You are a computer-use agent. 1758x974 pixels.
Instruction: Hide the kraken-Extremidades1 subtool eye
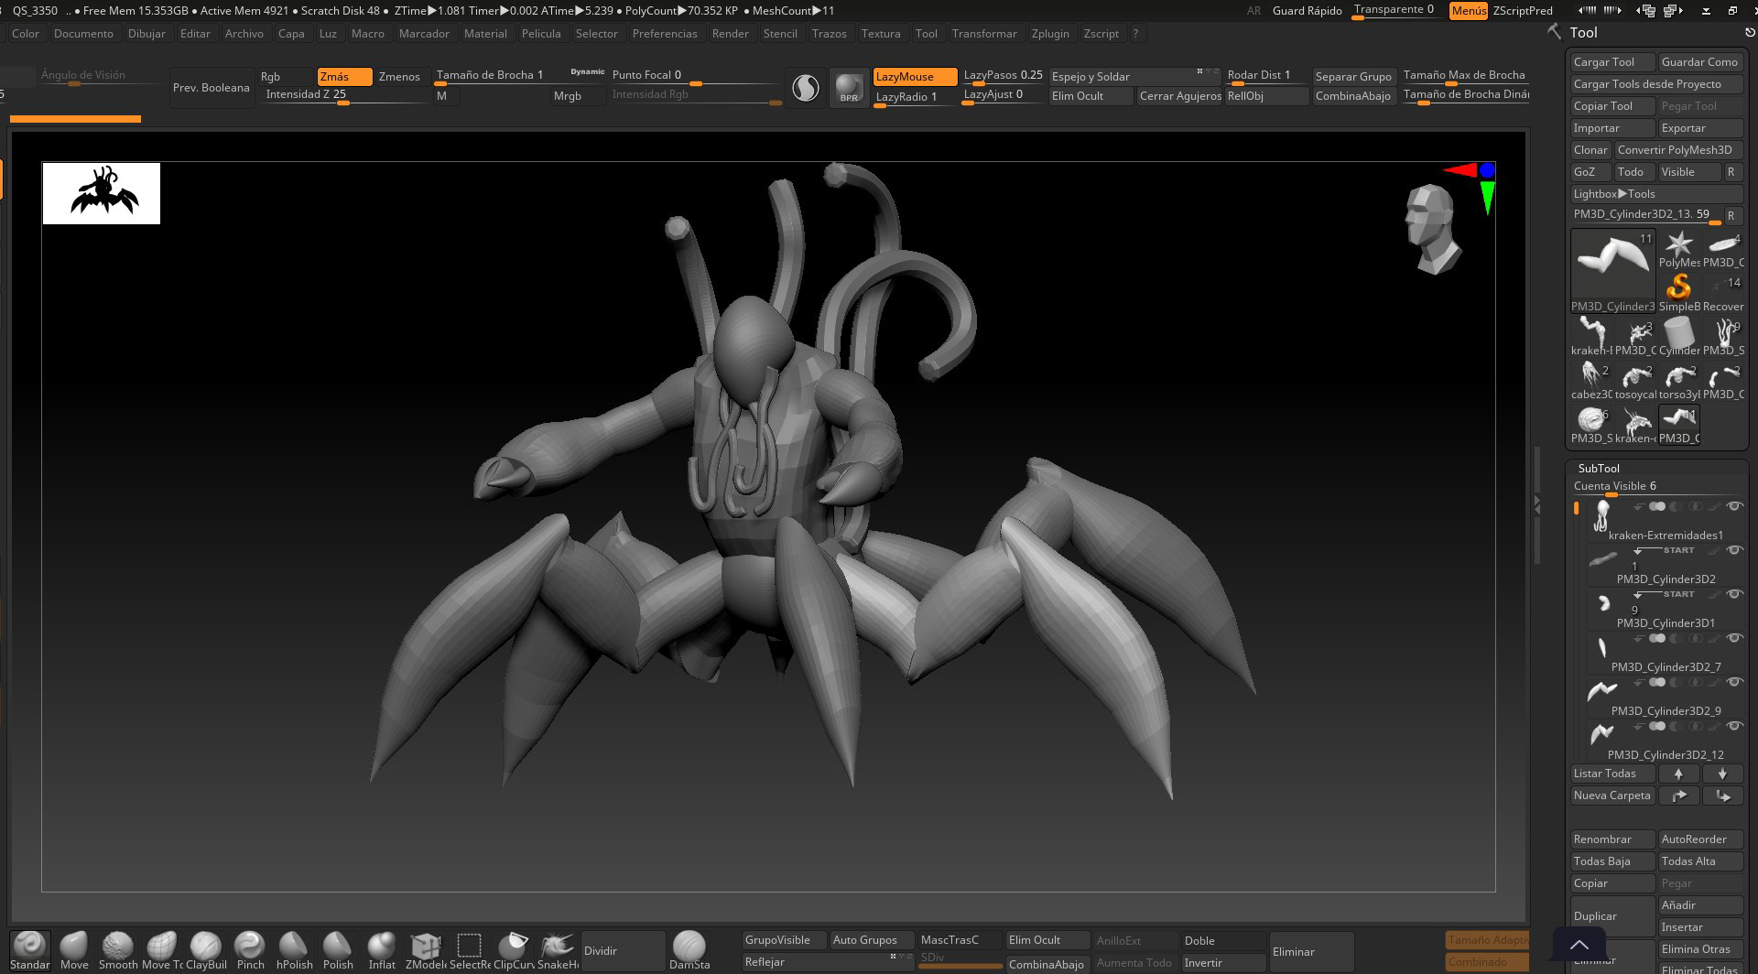point(1733,506)
